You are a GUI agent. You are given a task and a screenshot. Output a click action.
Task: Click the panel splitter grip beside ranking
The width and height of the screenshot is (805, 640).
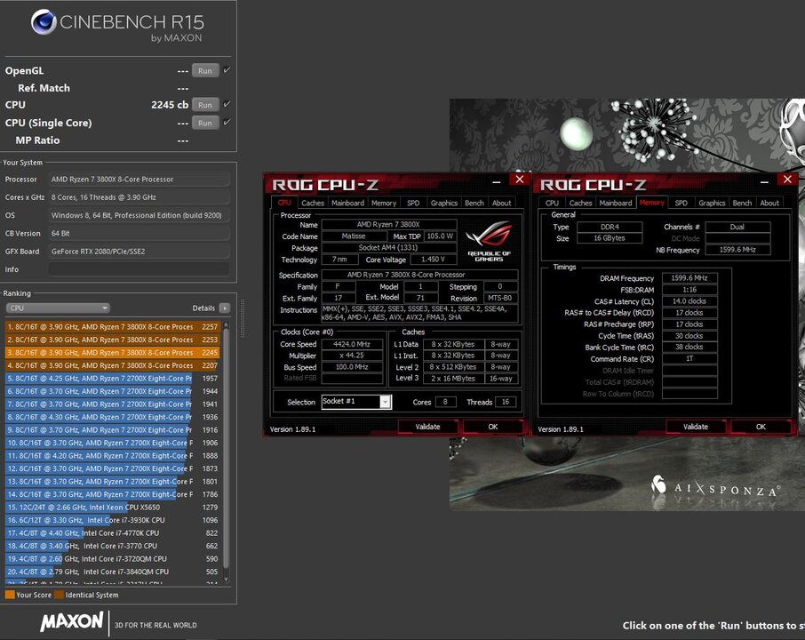242,318
